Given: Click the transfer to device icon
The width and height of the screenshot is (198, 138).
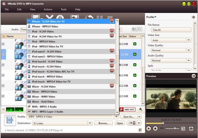Looking at the screenshot, I should pyautogui.click(x=132, y=123).
